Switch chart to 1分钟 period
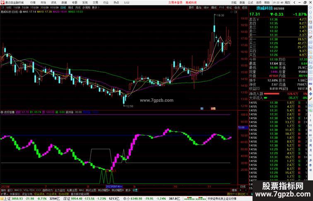Screen dimensions: 313x201 [x=17, y=7]
